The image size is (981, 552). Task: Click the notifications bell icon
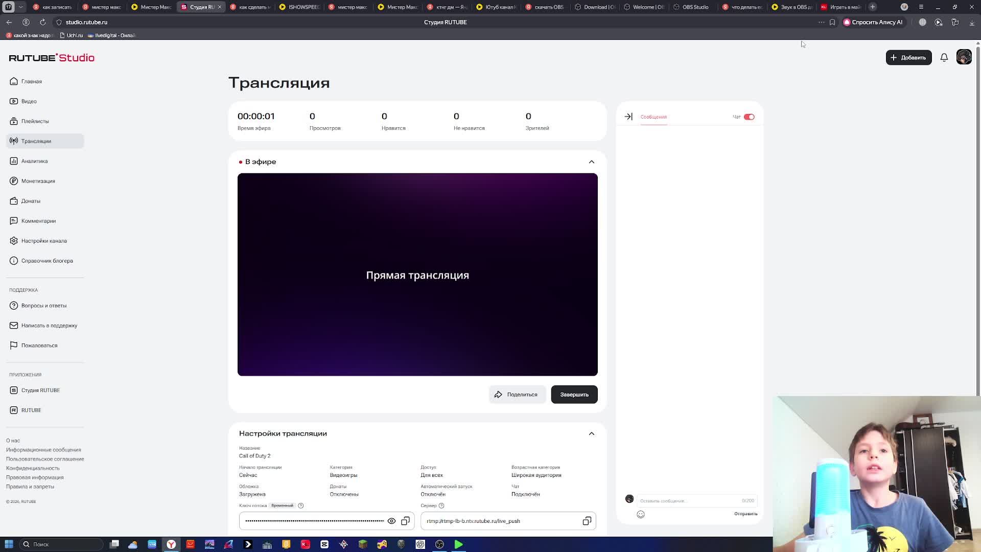(x=944, y=58)
